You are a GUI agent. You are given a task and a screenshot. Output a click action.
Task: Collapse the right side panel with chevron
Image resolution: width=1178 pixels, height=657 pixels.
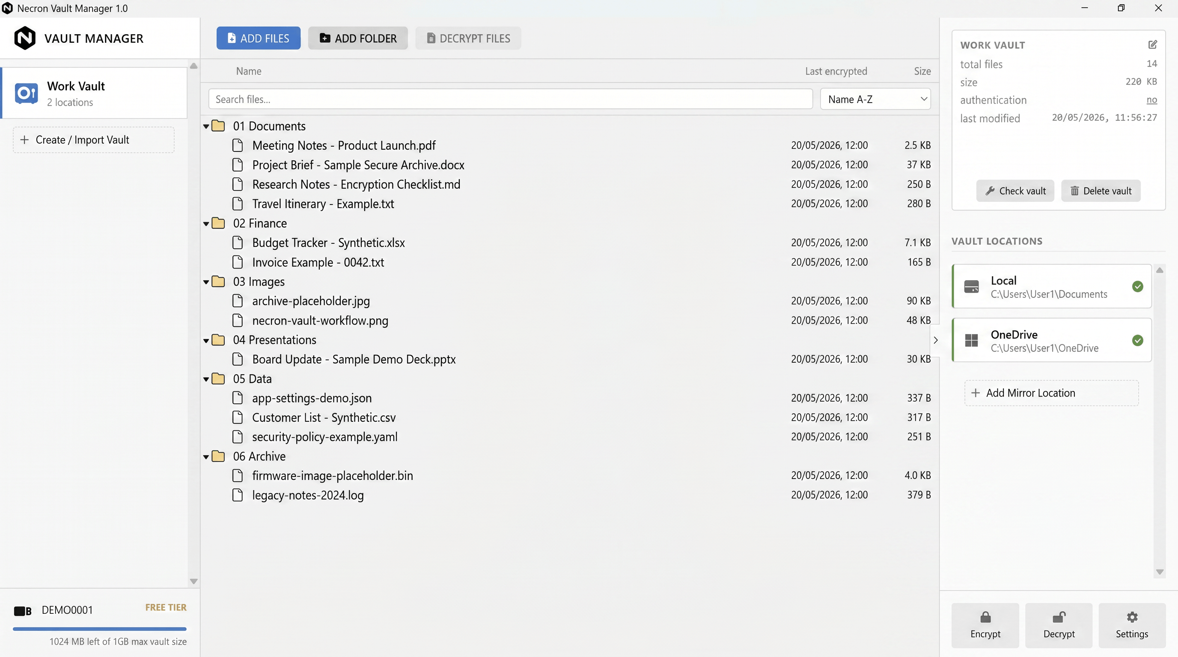coord(936,340)
